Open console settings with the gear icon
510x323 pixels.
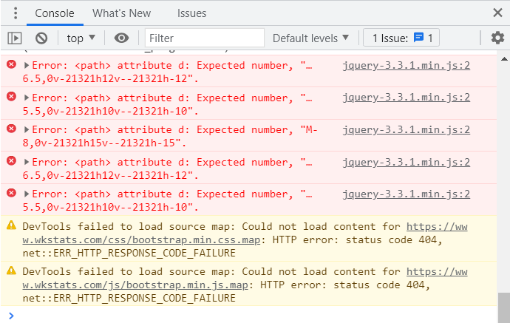tap(497, 38)
